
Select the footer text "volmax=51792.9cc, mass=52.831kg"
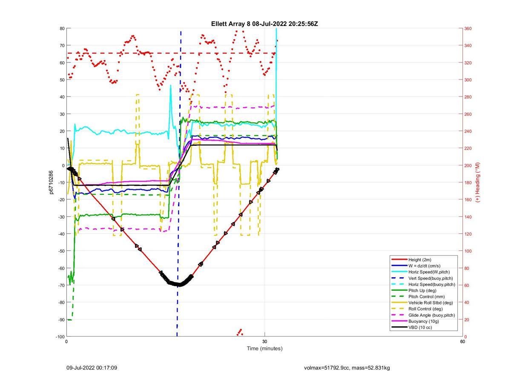[347, 368]
